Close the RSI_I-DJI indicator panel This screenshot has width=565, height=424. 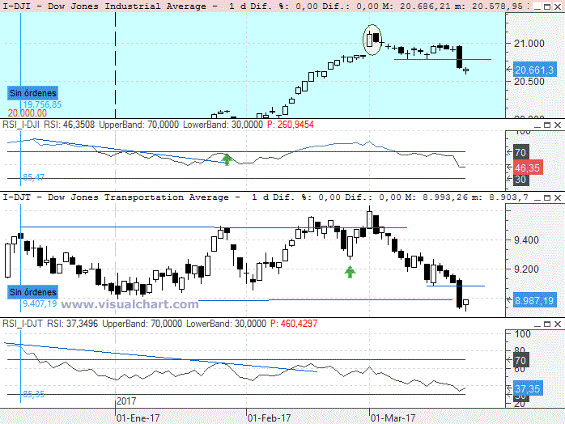click(558, 125)
